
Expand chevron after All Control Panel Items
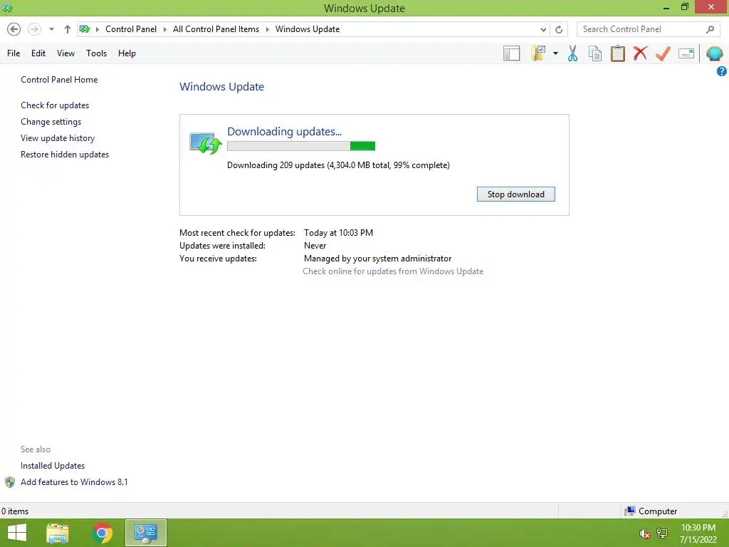268,29
